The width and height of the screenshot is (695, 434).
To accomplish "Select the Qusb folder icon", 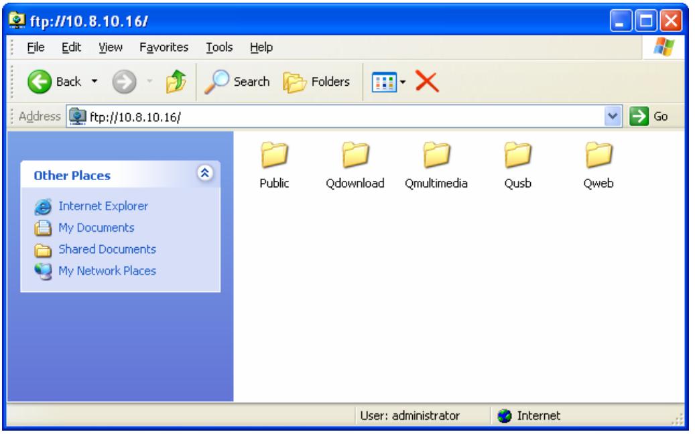I will tap(517, 155).
